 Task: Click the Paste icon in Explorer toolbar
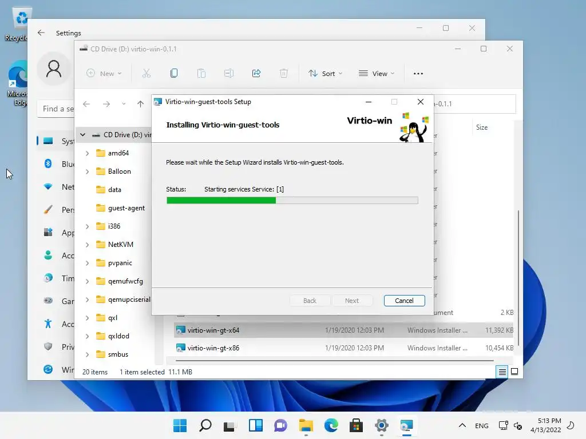201,74
